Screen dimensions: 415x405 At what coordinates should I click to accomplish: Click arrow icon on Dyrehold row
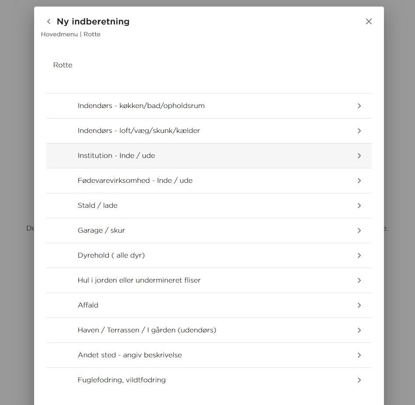coord(359,255)
